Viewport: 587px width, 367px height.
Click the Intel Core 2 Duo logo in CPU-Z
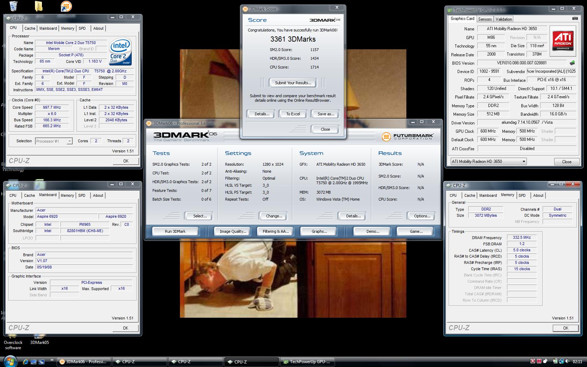[x=120, y=51]
